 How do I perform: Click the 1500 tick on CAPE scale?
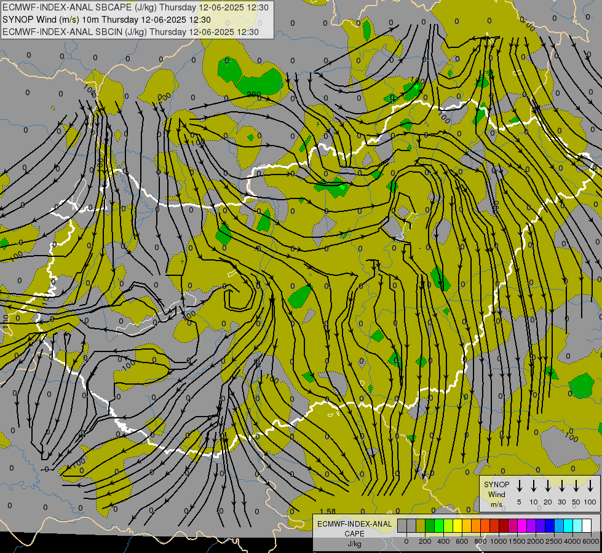[517, 541]
